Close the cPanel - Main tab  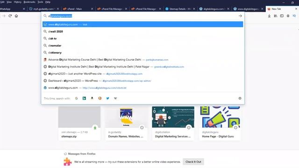[x=92, y=9]
